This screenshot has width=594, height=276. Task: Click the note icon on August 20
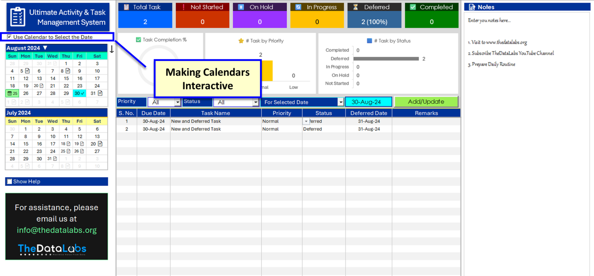coord(41,86)
